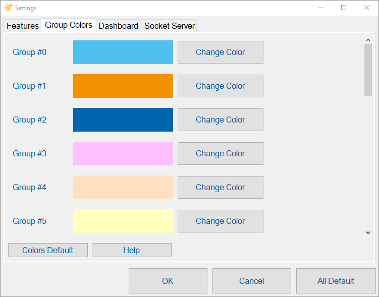Click the pale yellow Group #5 swatch

coord(123,221)
